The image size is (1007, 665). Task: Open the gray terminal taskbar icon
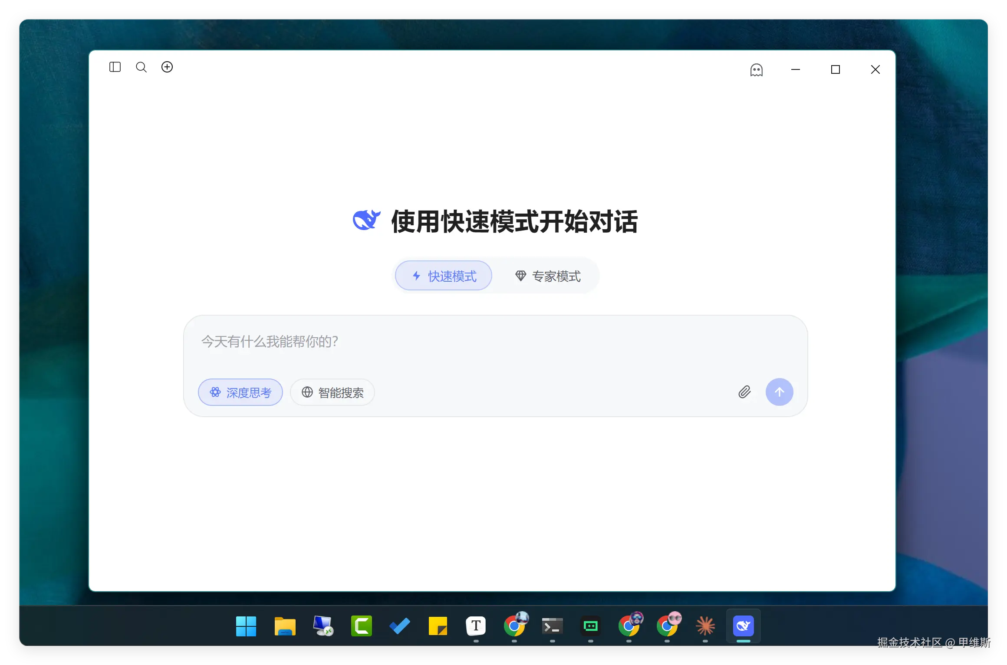pyautogui.click(x=552, y=626)
